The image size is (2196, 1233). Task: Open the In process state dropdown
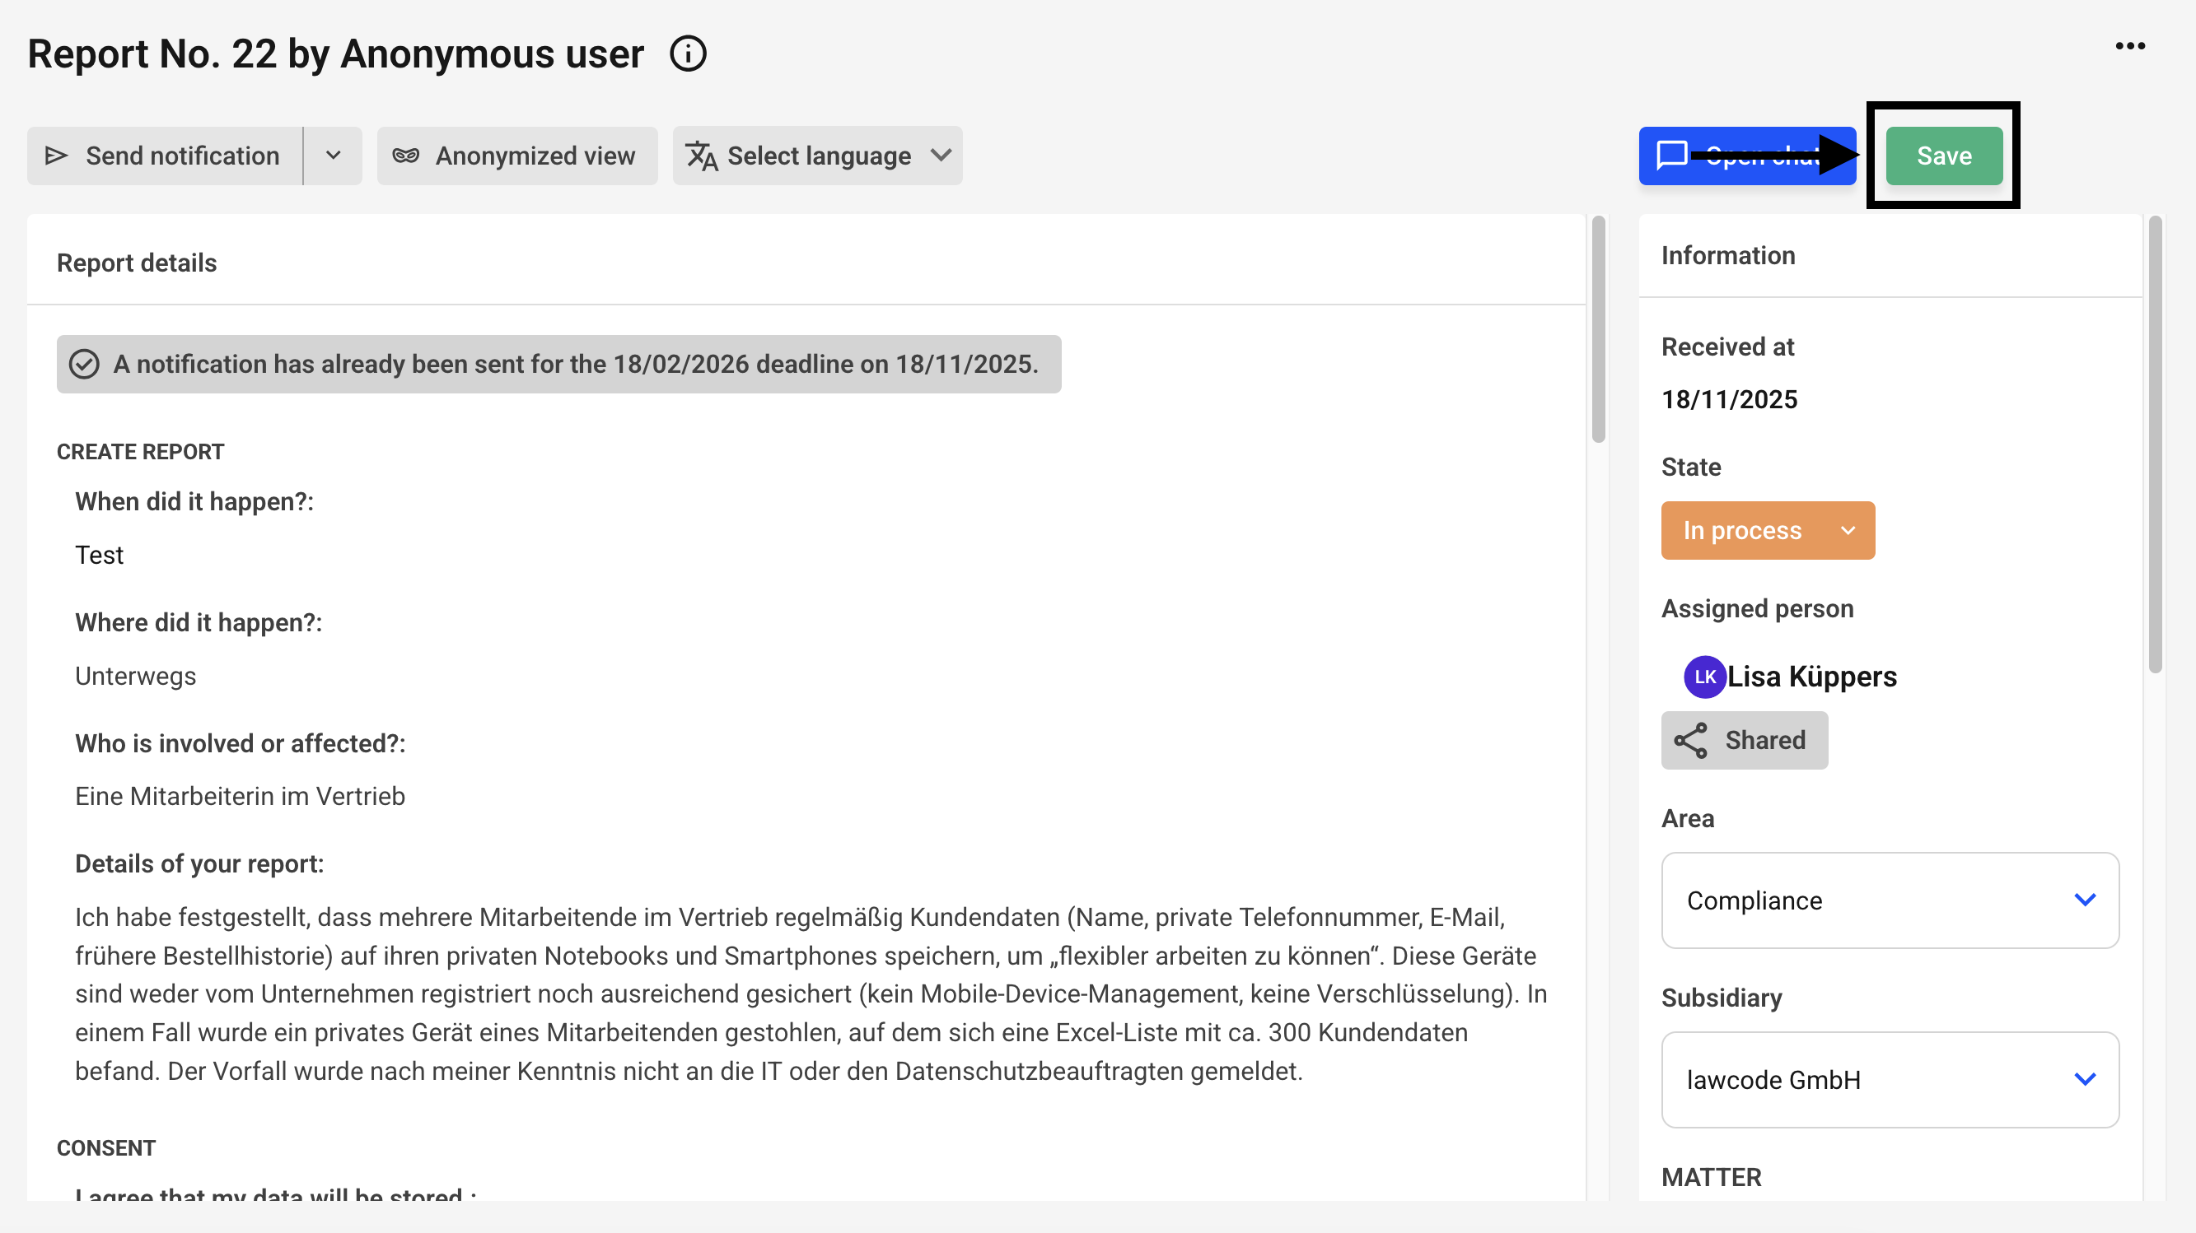[x=1767, y=530]
